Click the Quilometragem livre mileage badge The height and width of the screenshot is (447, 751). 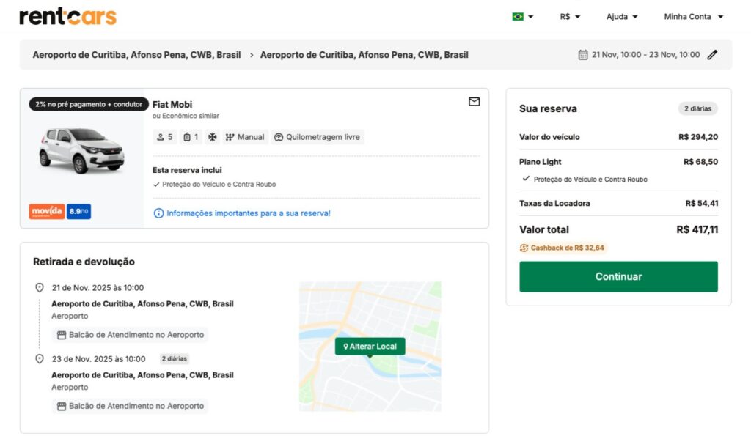coord(317,137)
